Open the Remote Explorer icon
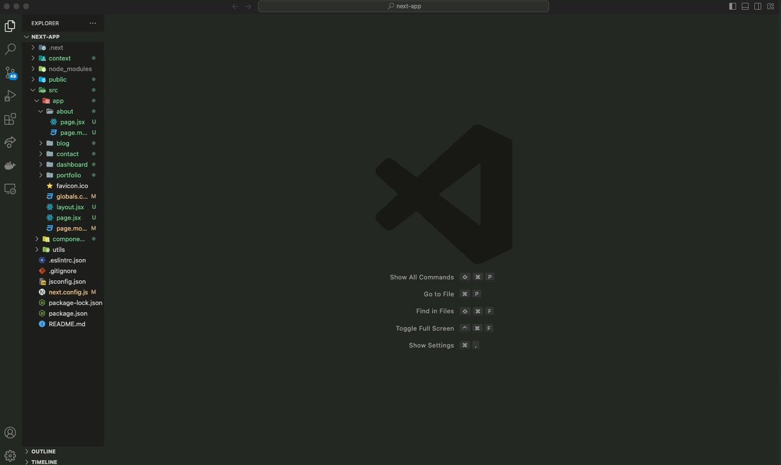Viewport: 781px width, 465px height. pyautogui.click(x=10, y=189)
